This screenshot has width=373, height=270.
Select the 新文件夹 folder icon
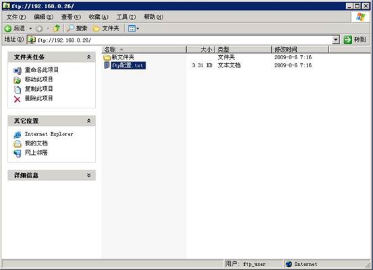click(107, 57)
